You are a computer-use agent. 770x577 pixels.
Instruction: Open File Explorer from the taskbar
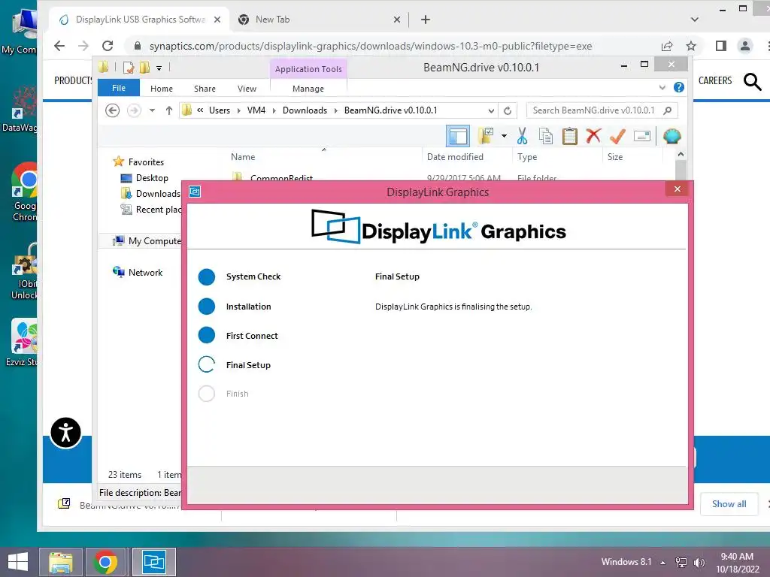coord(60,562)
